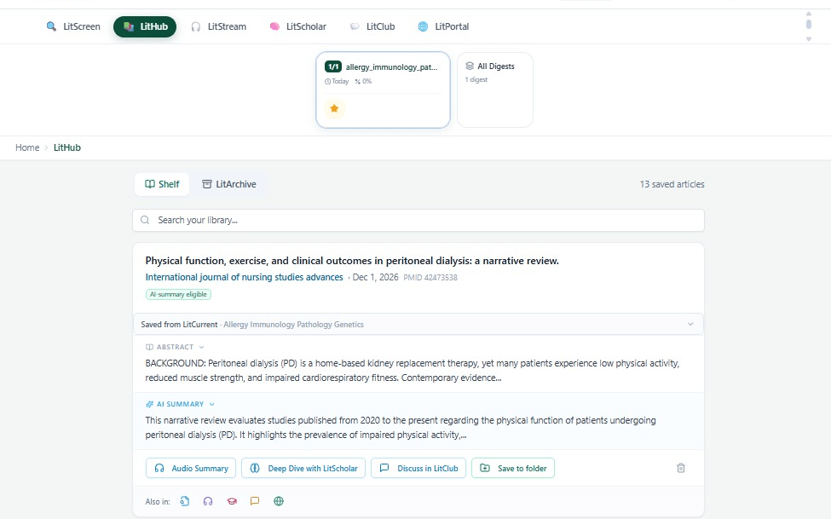The image size is (831, 519).
Task: Expand the "Saved from LitCurrent" row chevron
Action: tap(690, 325)
